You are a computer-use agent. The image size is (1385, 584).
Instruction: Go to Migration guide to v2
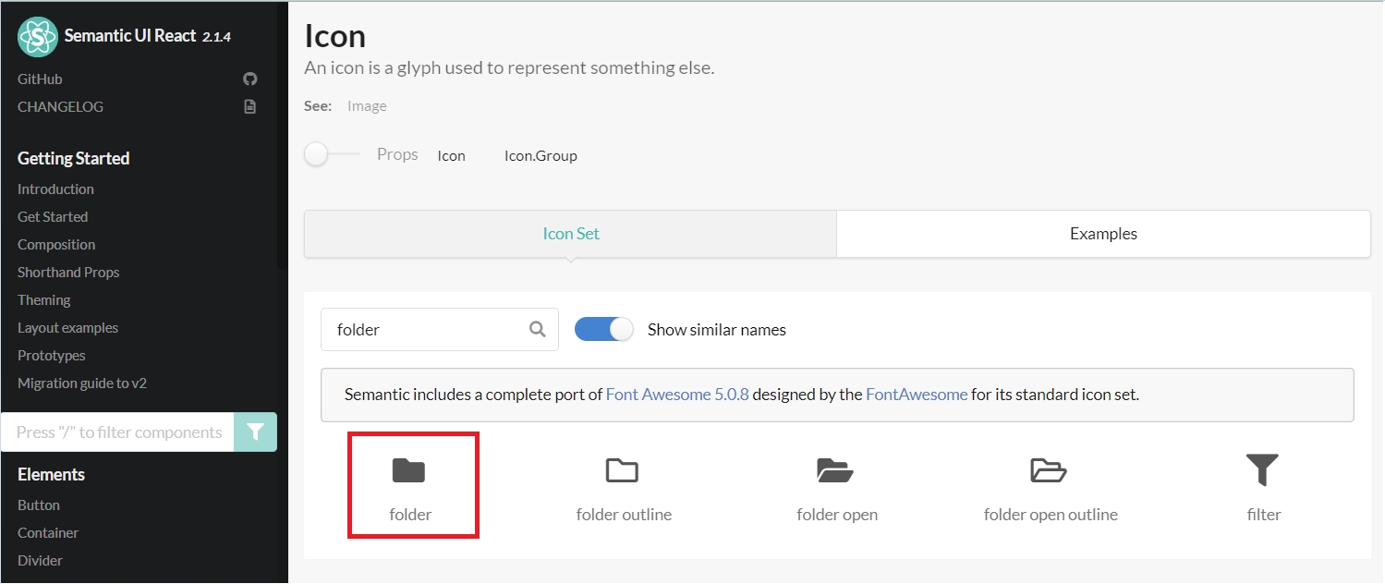pos(82,383)
